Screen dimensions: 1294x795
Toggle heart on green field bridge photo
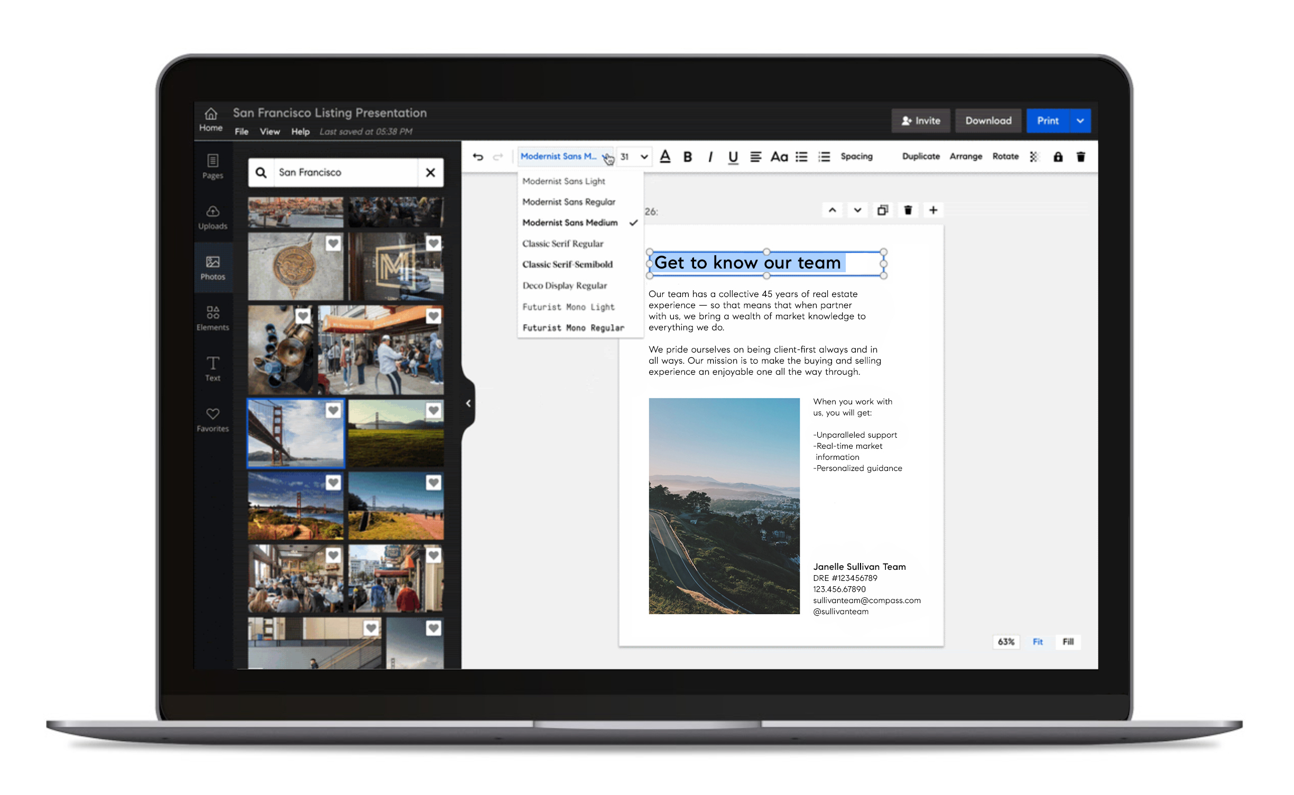433,410
